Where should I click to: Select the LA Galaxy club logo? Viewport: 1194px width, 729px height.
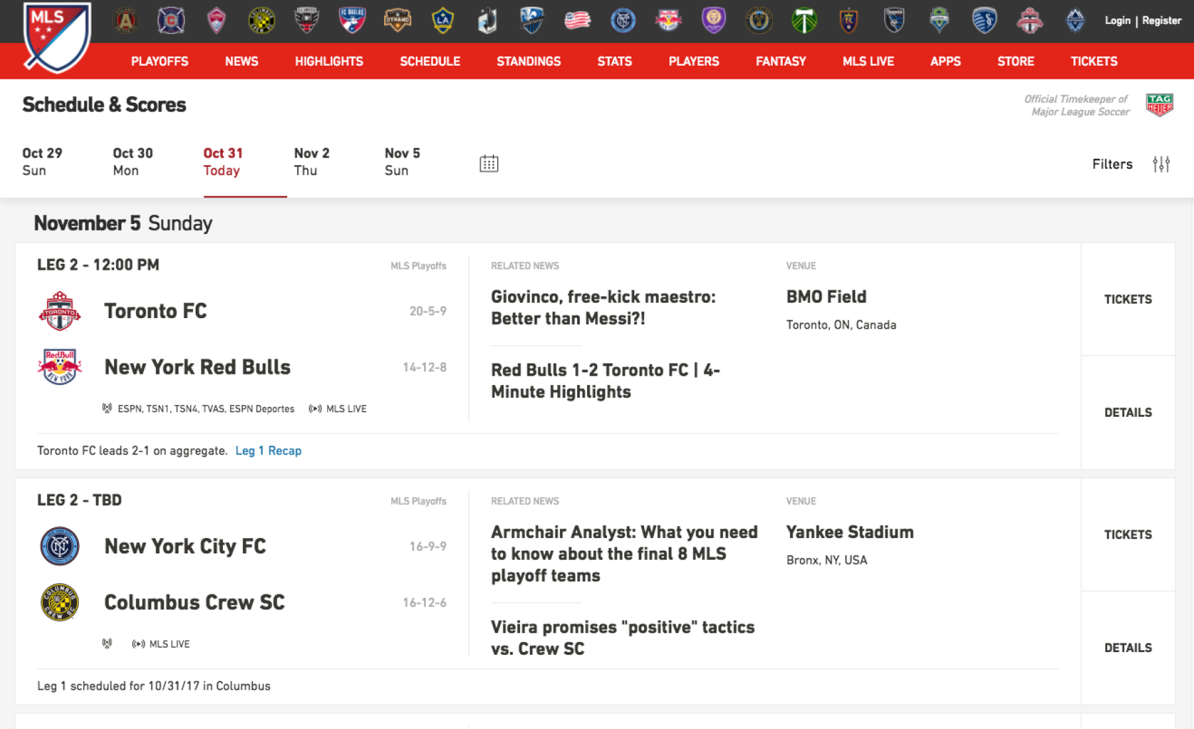tap(442, 21)
